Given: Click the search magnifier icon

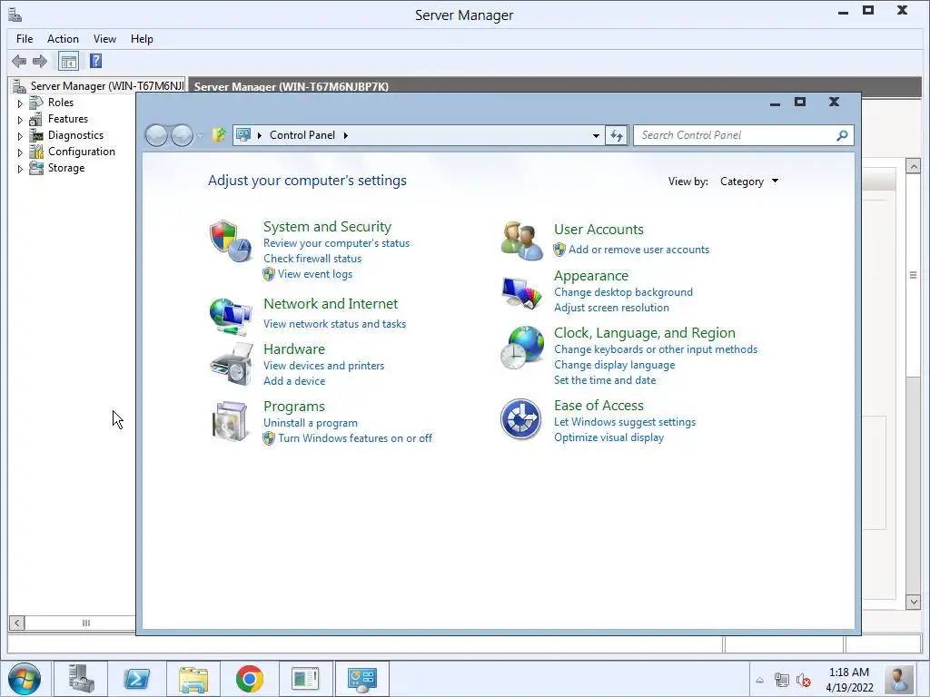Looking at the screenshot, I should click(x=842, y=136).
